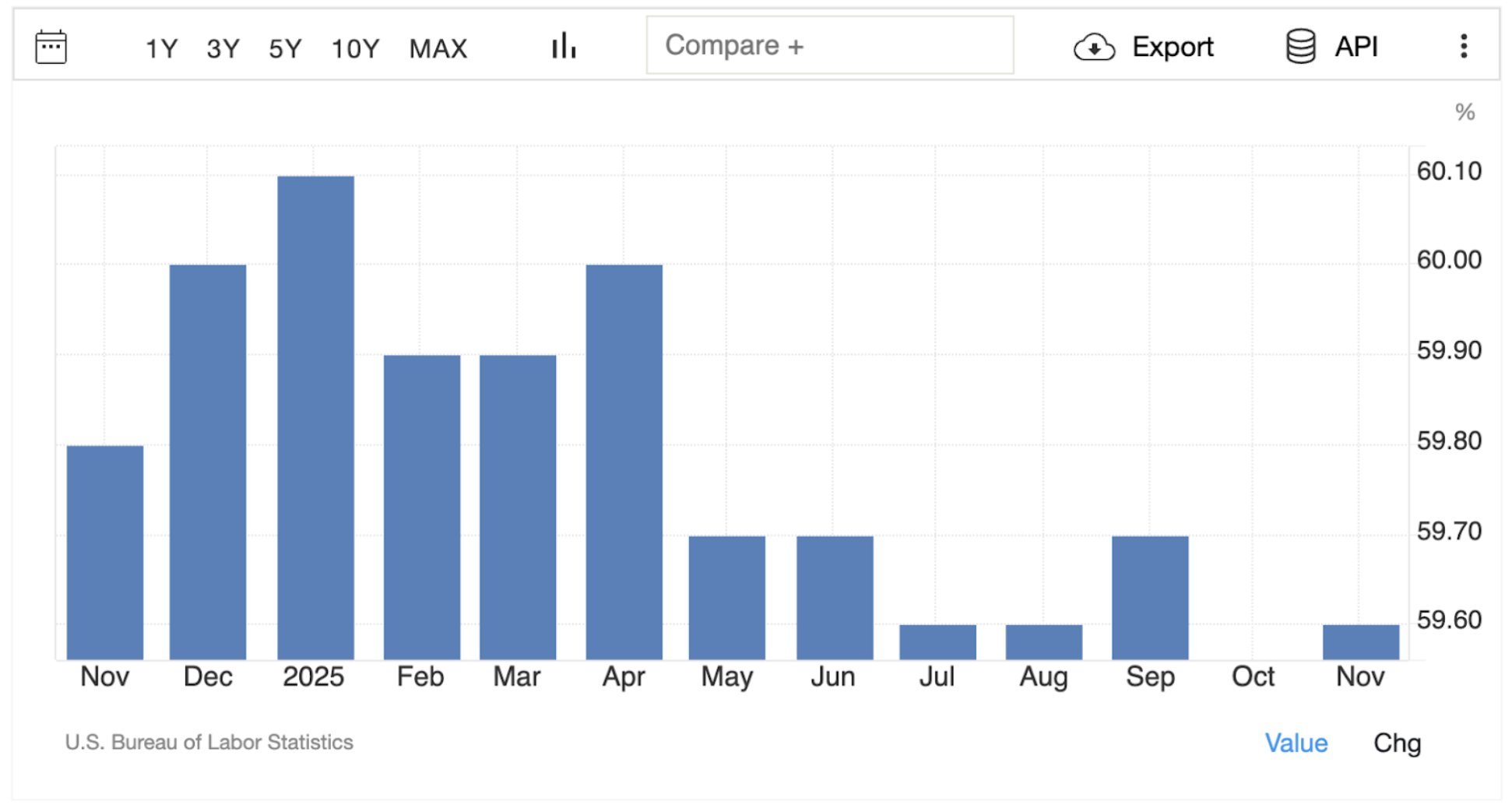This screenshot has width=1512, height=808.
Task: Type in the Compare + field
Action: [829, 46]
